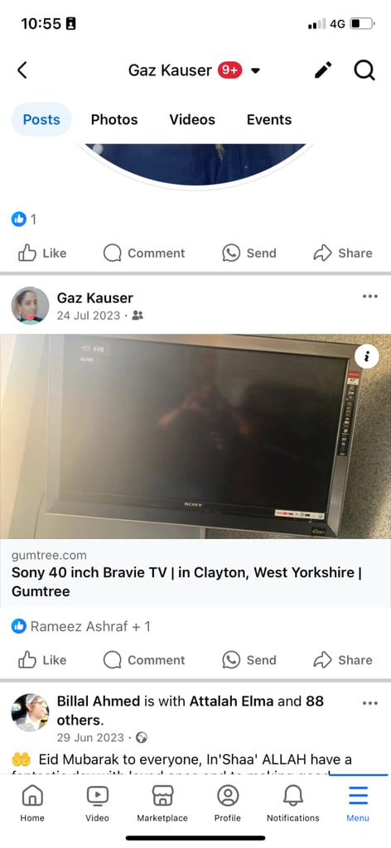Go to Home in bottom navigation
391x848 pixels.
(x=32, y=803)
